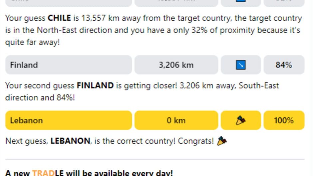The image size is (313, 176).
Task: Click the "quite far away!" text line
Action: click(x=32, y=42)
